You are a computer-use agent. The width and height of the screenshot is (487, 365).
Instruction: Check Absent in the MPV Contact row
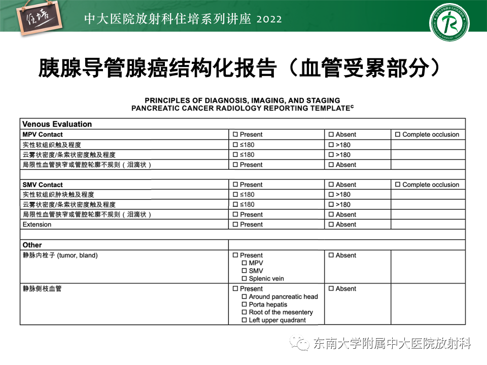click(331, 134)
